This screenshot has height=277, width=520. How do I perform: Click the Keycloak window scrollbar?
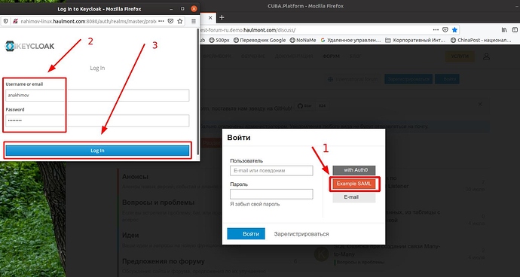click(x=198, y=91)
